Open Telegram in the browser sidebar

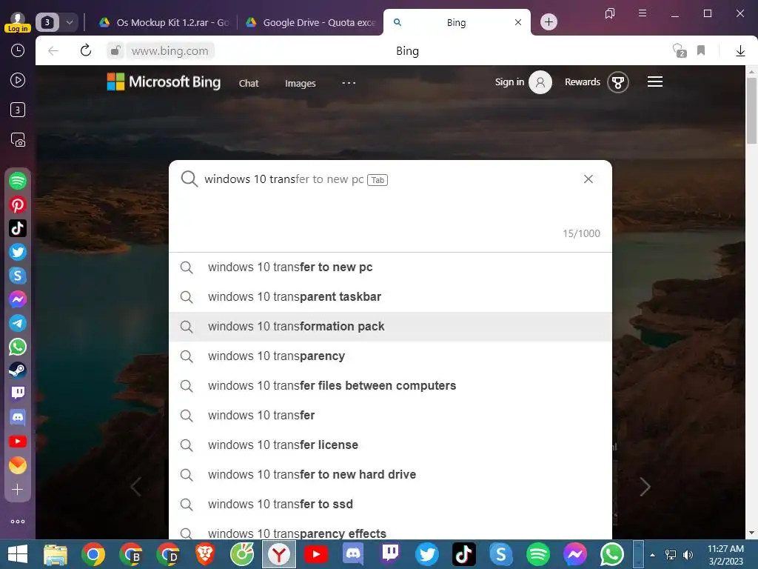pos(18,323)
